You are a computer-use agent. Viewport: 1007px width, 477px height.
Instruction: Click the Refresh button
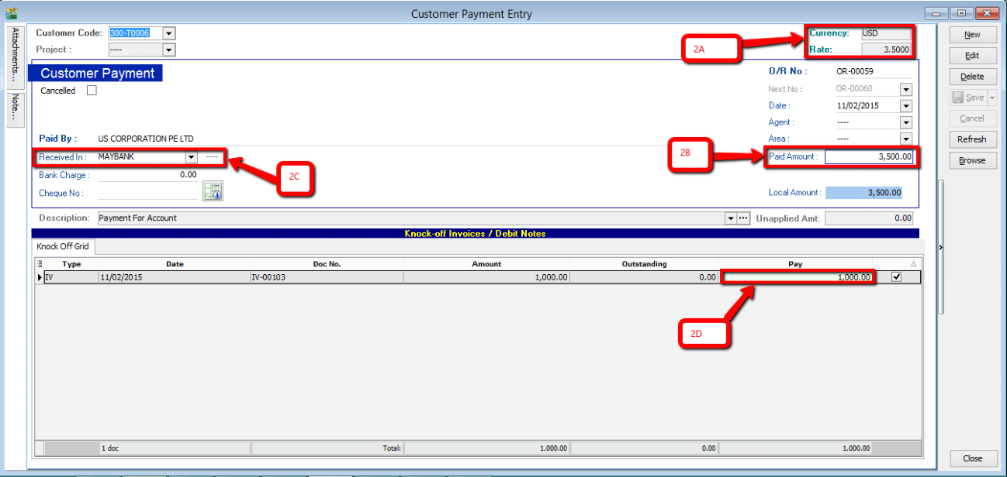point(971,139)
